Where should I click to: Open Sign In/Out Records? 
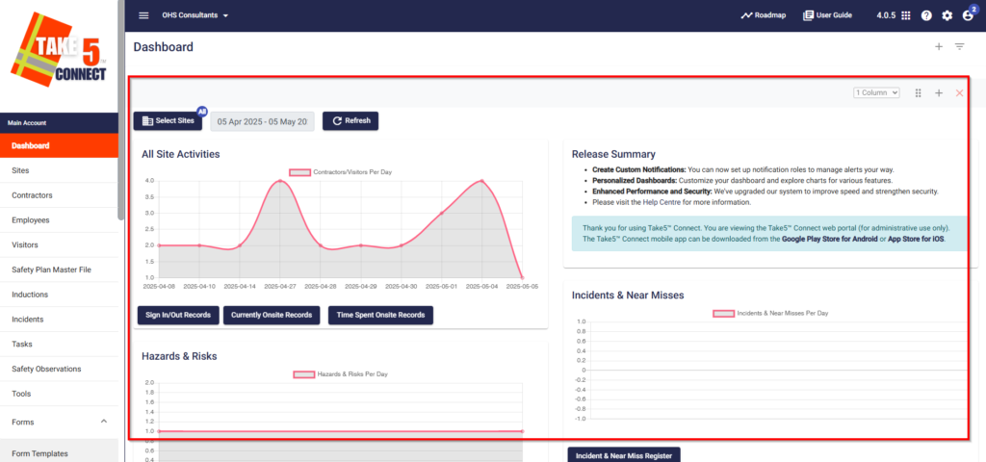pos(178,315)
